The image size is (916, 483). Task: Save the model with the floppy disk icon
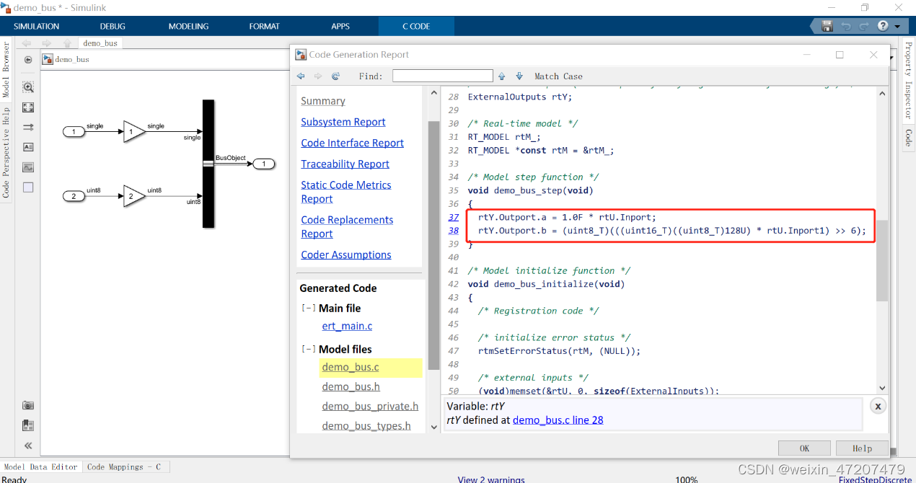pos(827,26)
